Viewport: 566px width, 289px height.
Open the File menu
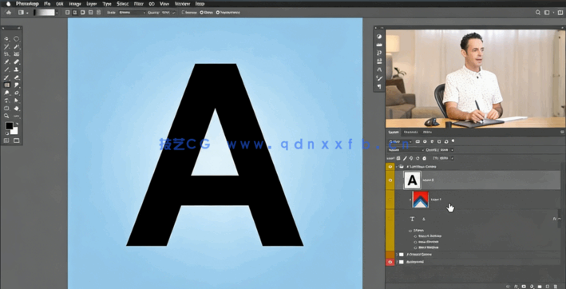47,4
